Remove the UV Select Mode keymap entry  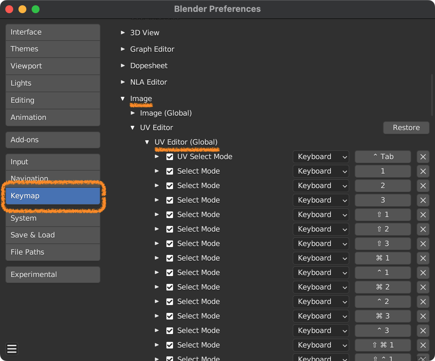pos(423,157)
